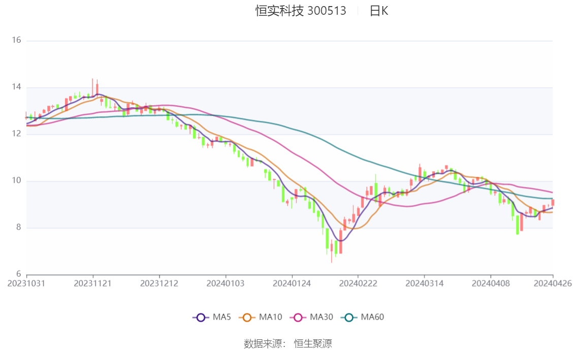Select the 10 value on the price axis

click(16, 181)
